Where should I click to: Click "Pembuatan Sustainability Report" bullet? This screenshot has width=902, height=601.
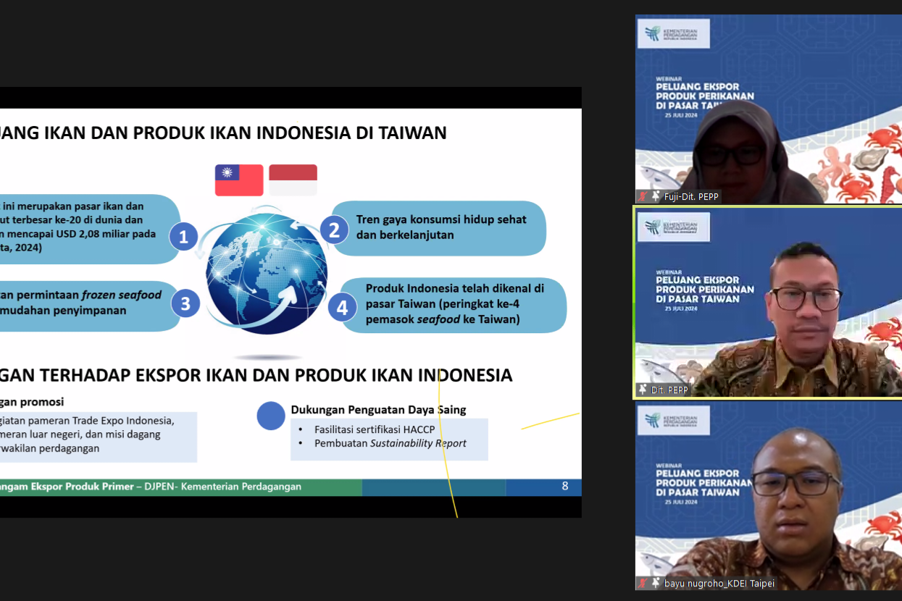click(391, 443)
